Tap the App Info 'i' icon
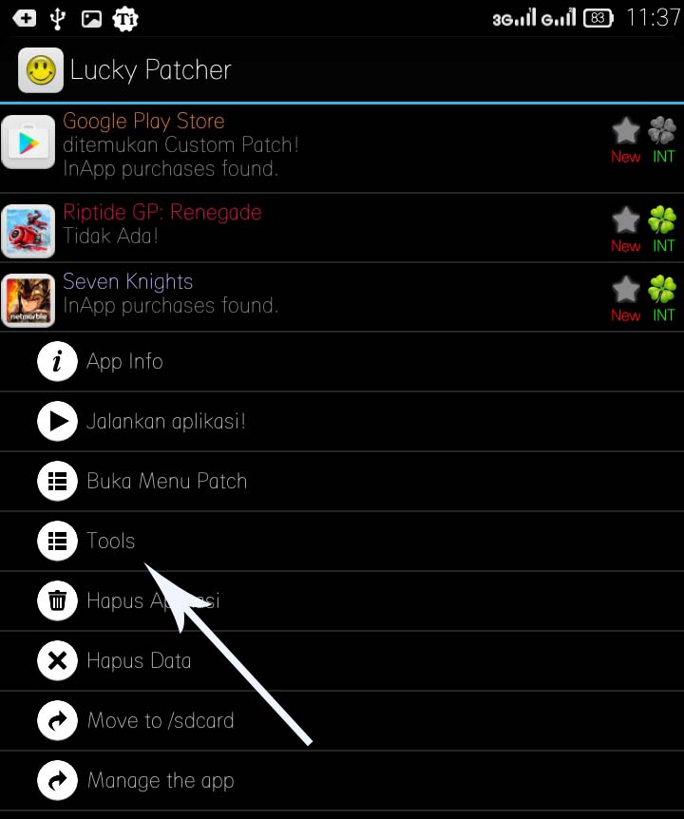Screen dimensions: 684x819 click(57, 361)
